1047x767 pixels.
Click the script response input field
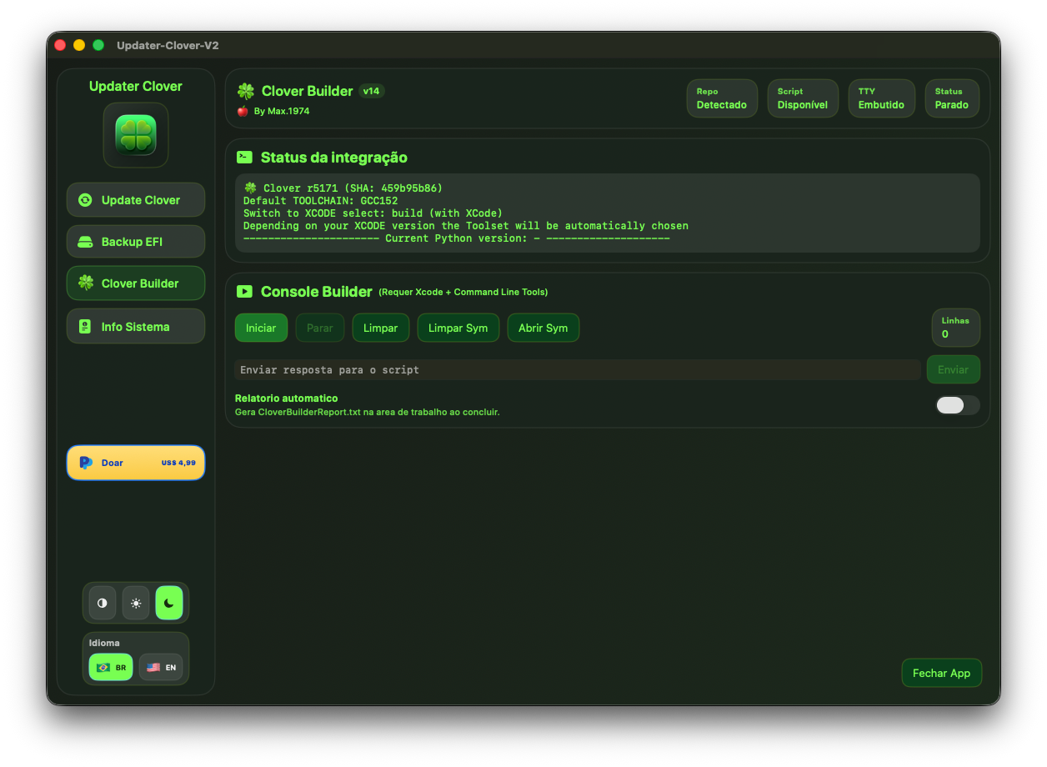point(575,369)
